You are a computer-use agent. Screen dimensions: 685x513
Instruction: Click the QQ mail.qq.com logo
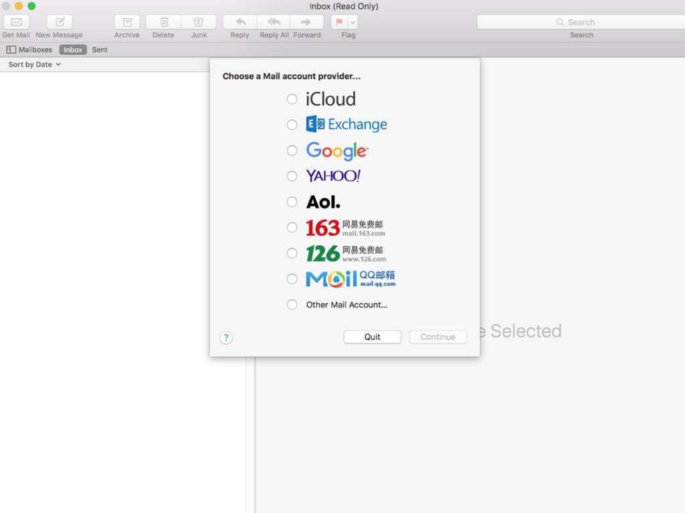pyautogui.click(x=351, y=279)
